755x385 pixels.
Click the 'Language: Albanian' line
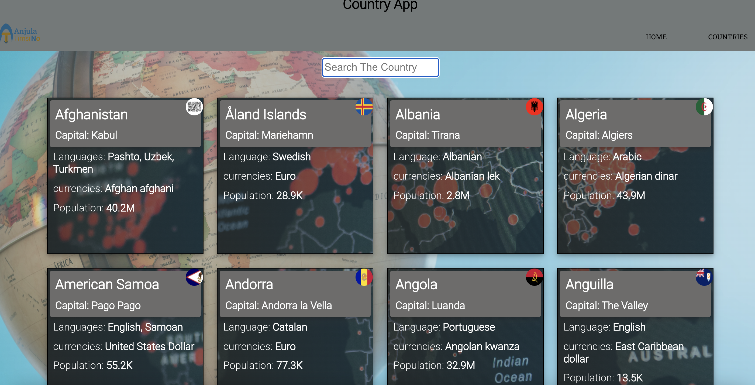[437, 157]
